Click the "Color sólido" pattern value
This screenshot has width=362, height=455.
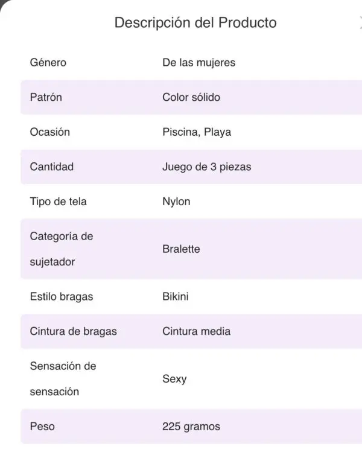pyautogui.click(x=191, y=97)
